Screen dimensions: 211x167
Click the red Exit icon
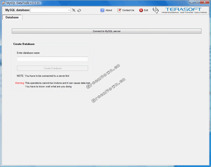coord(141,10)
